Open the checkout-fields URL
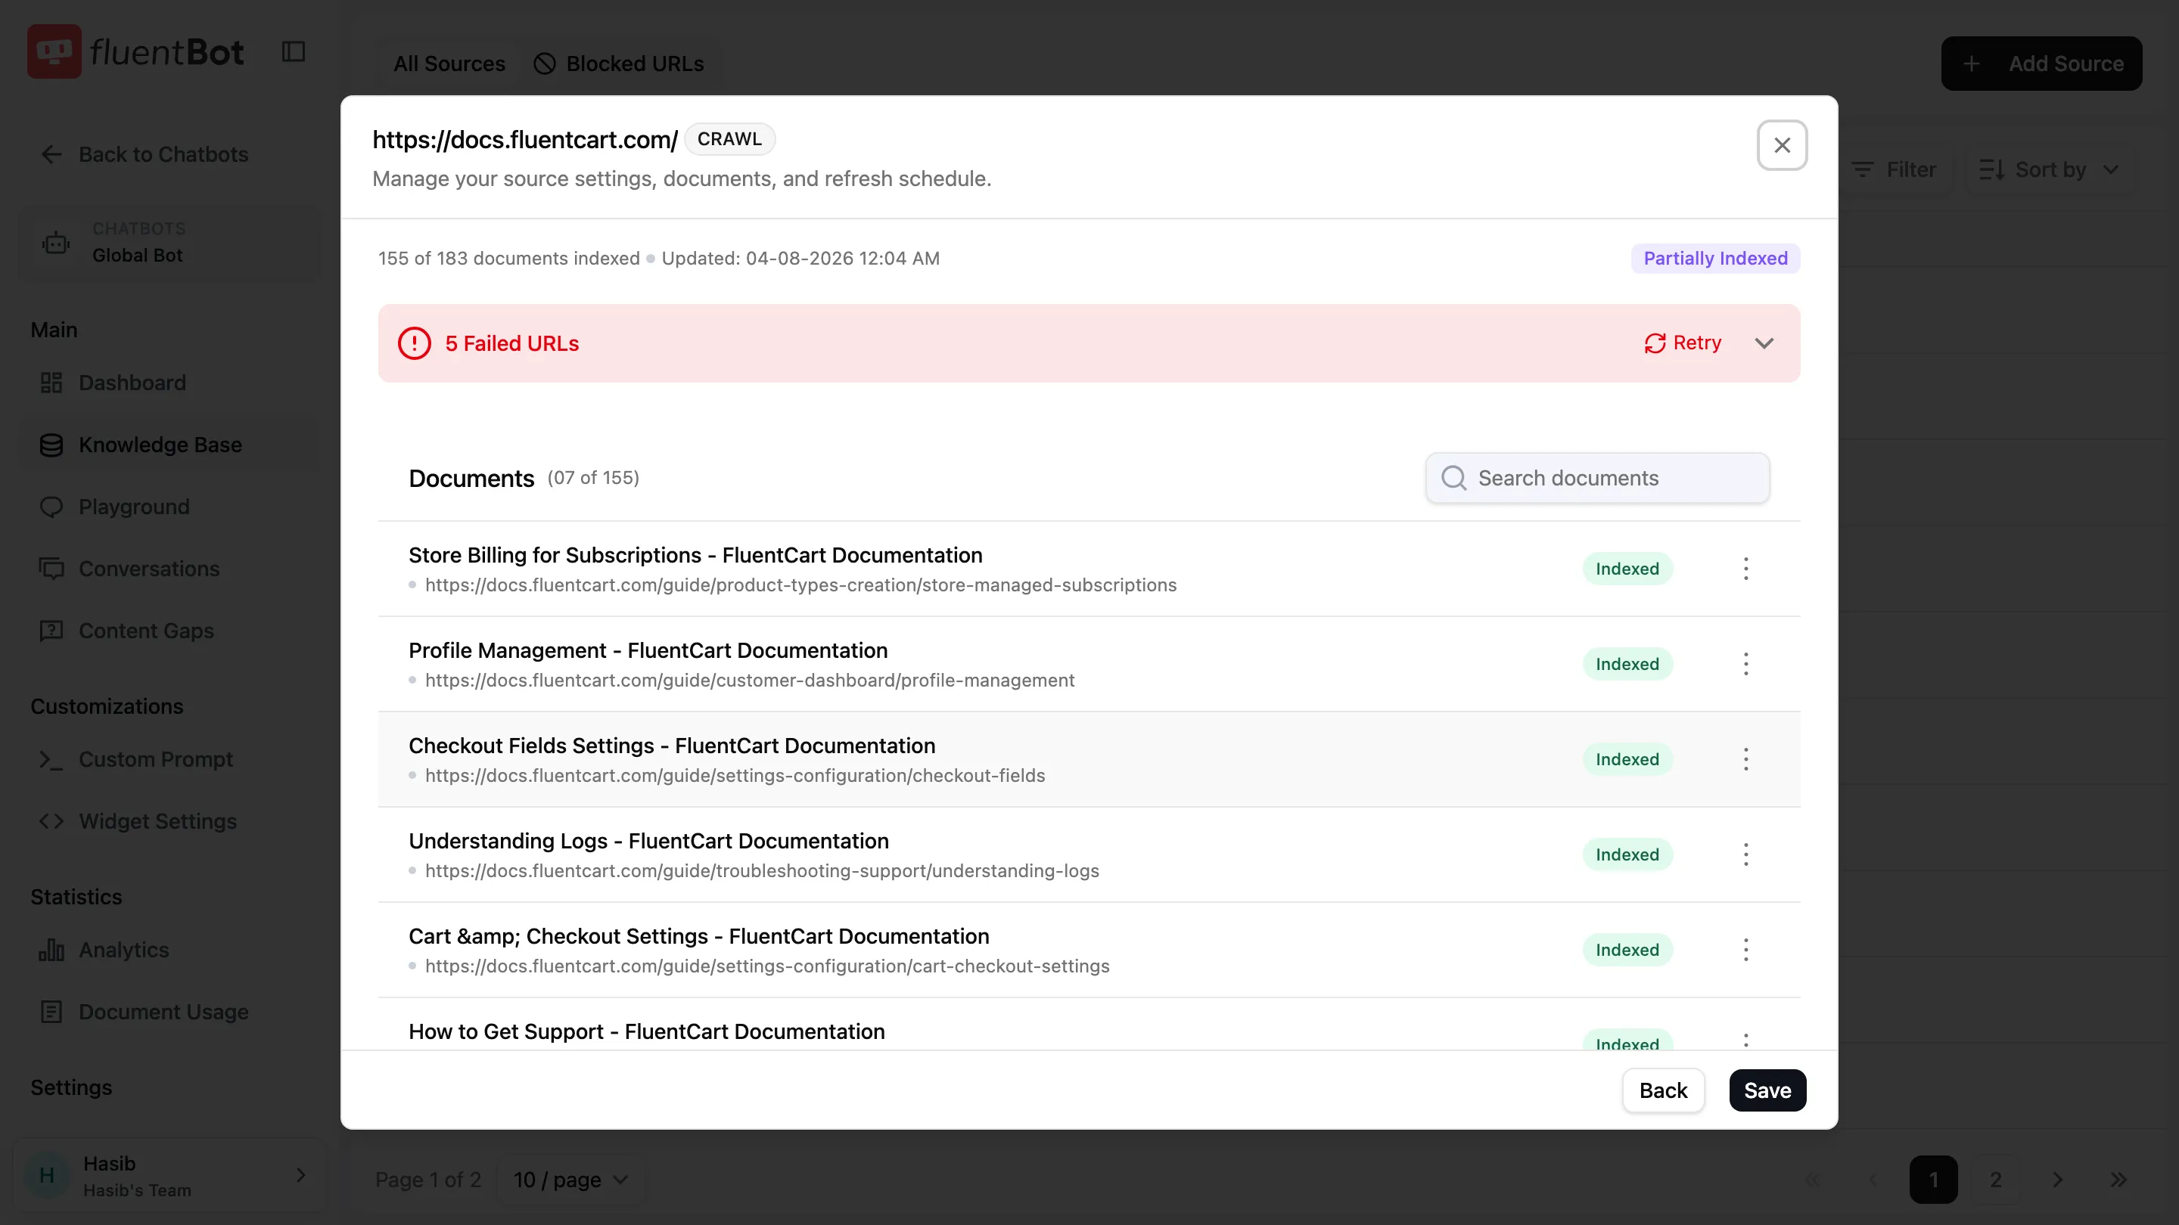 pos(734,776)
